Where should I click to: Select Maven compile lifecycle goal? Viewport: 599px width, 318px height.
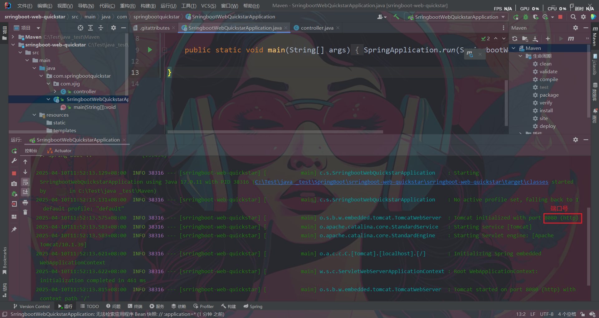[549, 79]
